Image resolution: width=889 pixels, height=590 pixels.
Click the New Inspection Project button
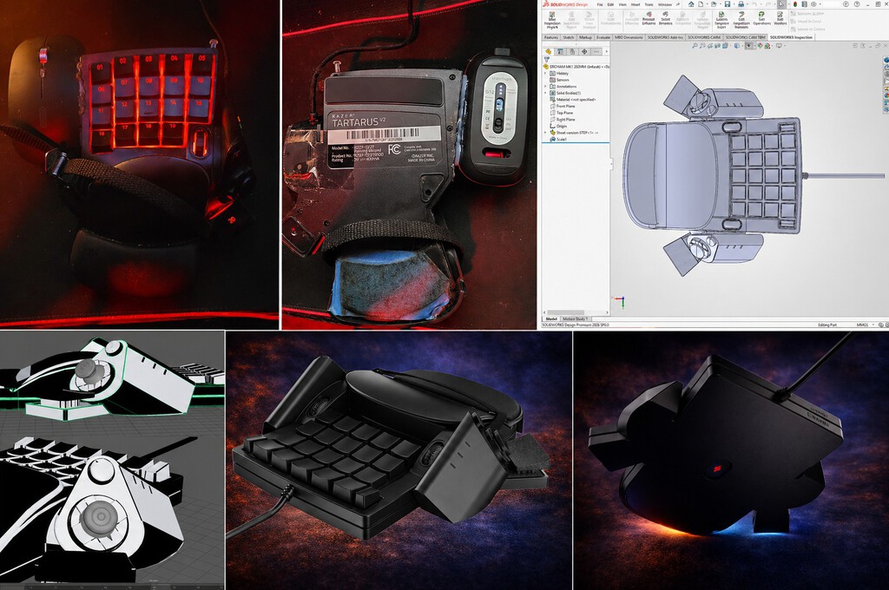[552, 21]
